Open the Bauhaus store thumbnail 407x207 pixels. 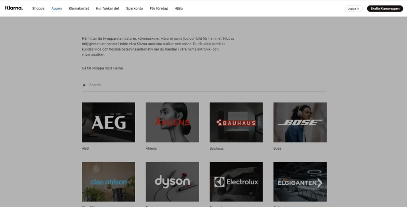[x=236, y=122]
